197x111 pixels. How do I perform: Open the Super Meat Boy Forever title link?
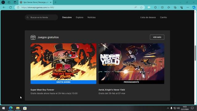pyautogui.click(x=42, y=90)
